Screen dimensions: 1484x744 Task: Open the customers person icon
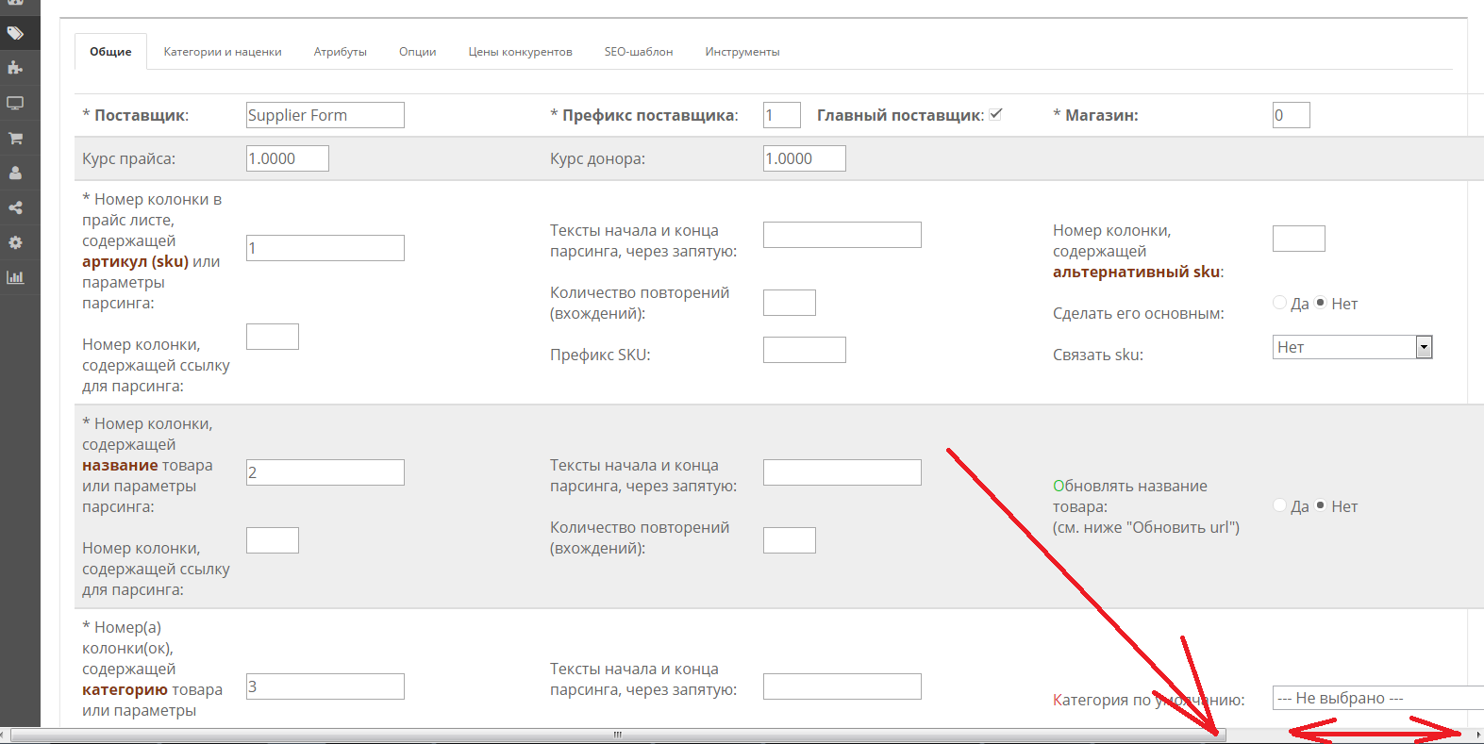click(15, 173)
